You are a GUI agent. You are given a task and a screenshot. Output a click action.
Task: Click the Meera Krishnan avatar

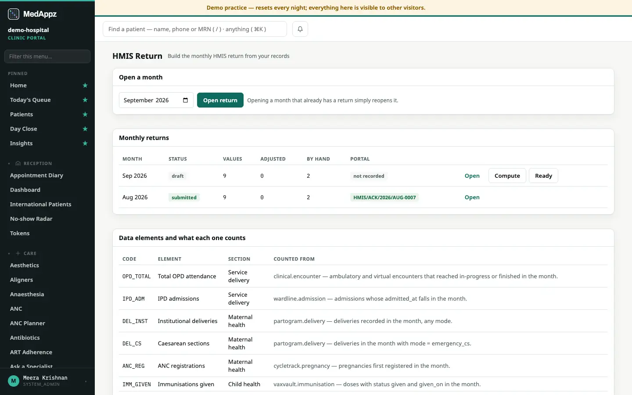tap(14, 381)
